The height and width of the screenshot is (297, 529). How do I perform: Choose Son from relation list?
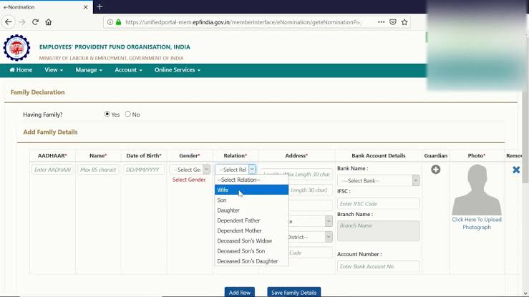pos(252,200)
